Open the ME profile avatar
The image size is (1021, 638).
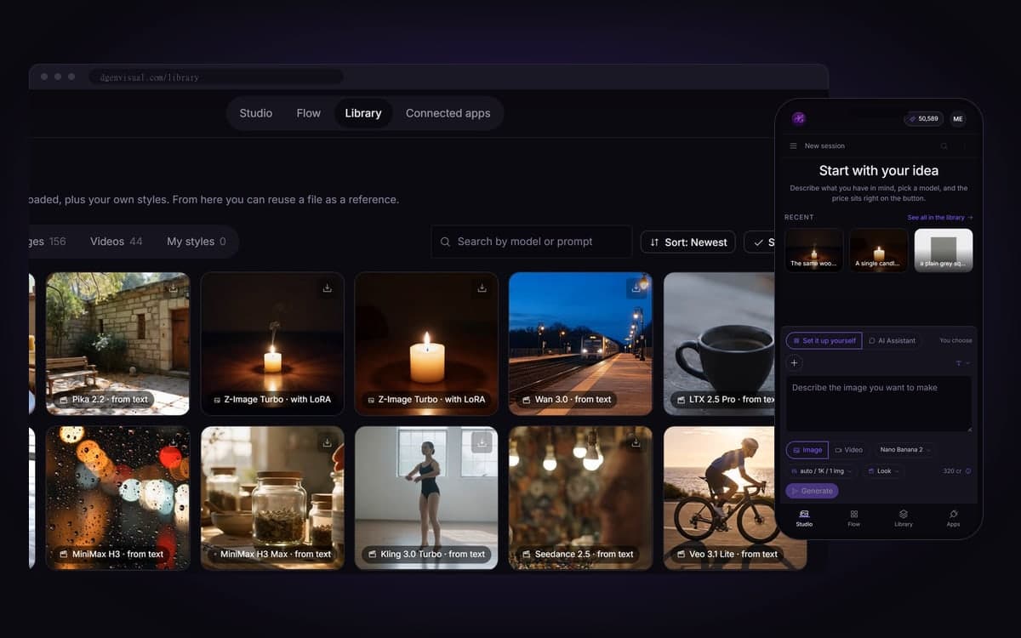pos(958,119)
